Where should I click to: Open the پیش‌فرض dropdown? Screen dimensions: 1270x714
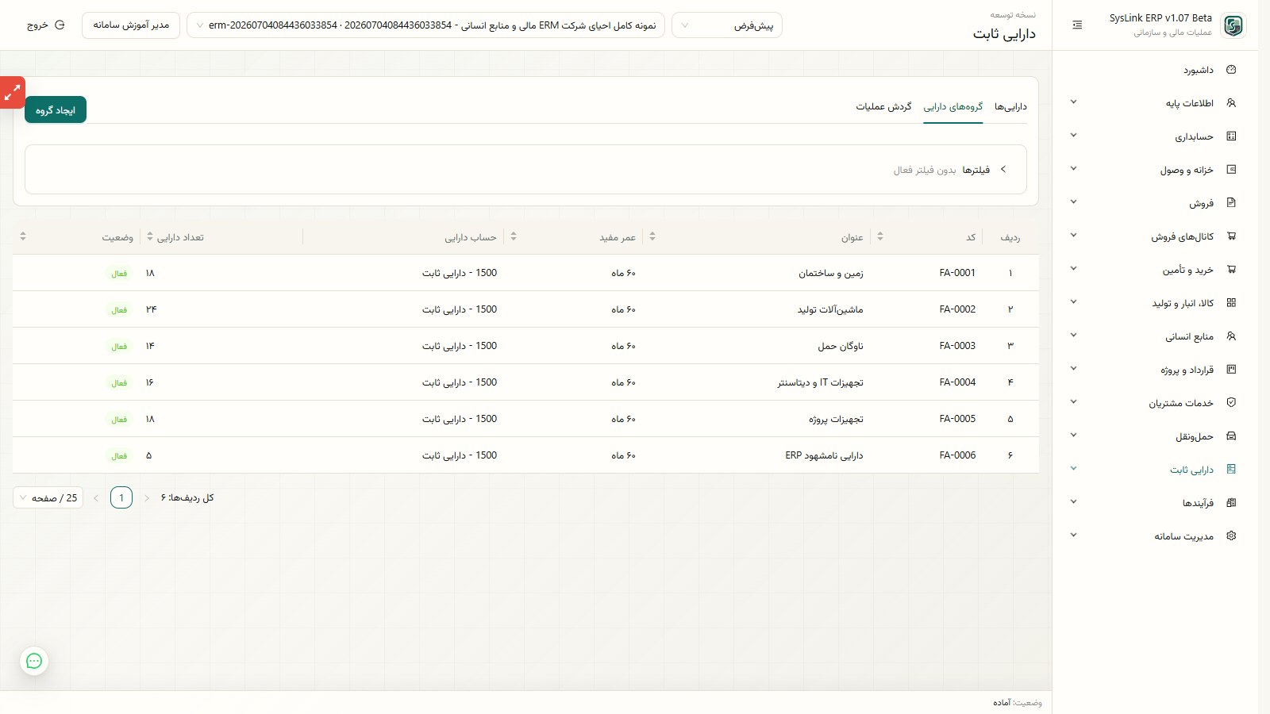coord(727,25)
